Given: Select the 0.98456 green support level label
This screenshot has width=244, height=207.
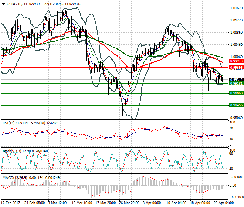Looking at the screenshot, I should (236, 105).
